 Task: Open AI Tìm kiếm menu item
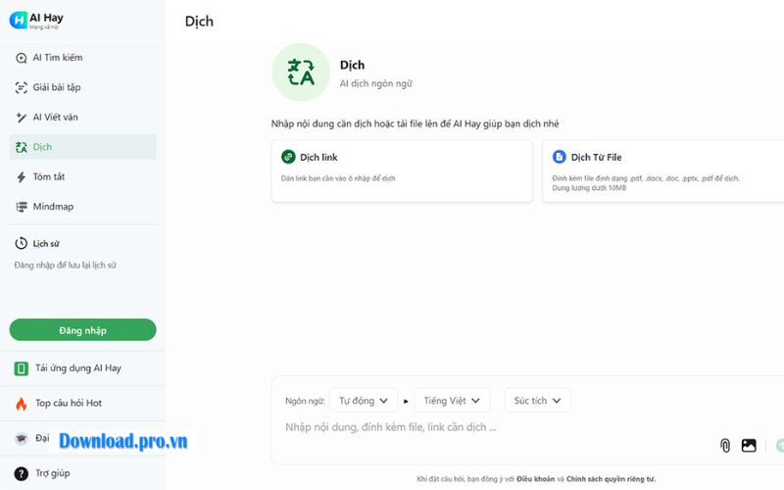pos(82,58)
